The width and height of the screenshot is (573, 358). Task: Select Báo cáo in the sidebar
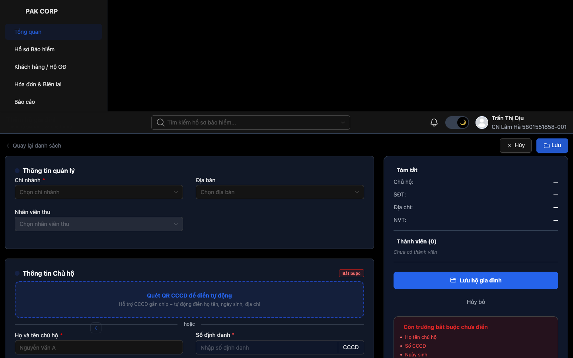point(54,102)
